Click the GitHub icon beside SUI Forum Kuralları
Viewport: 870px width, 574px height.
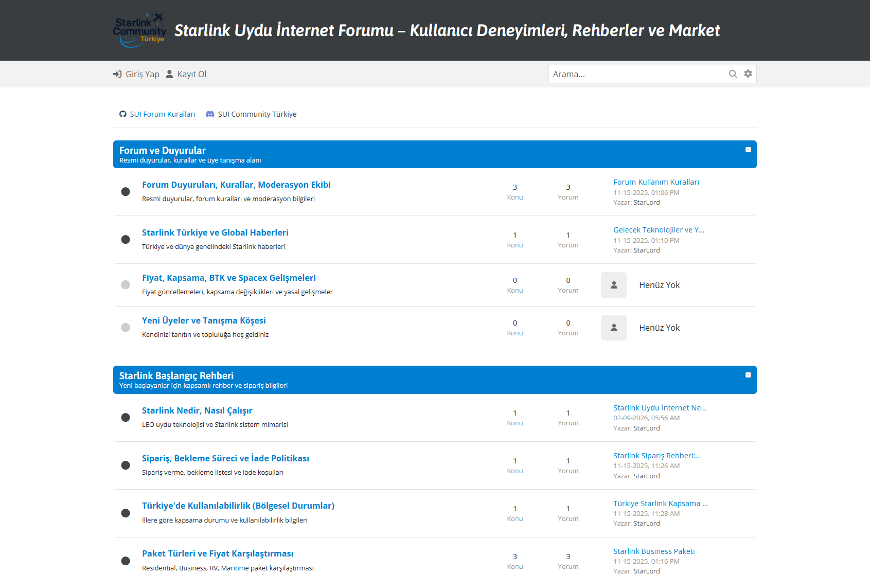pos(123,114)
